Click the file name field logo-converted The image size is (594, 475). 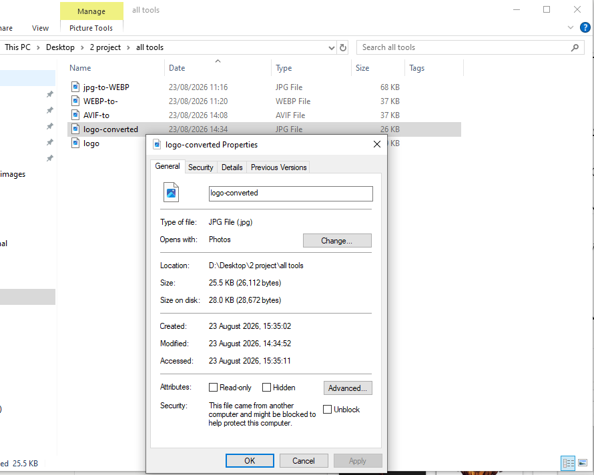290,193
